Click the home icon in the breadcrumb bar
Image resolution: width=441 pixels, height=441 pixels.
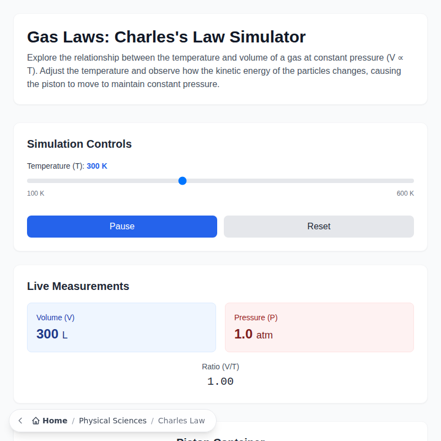[x=35, y=420]
